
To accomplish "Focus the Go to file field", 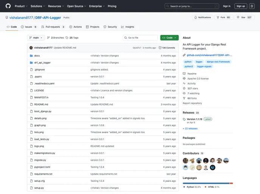I will (140, 38).
